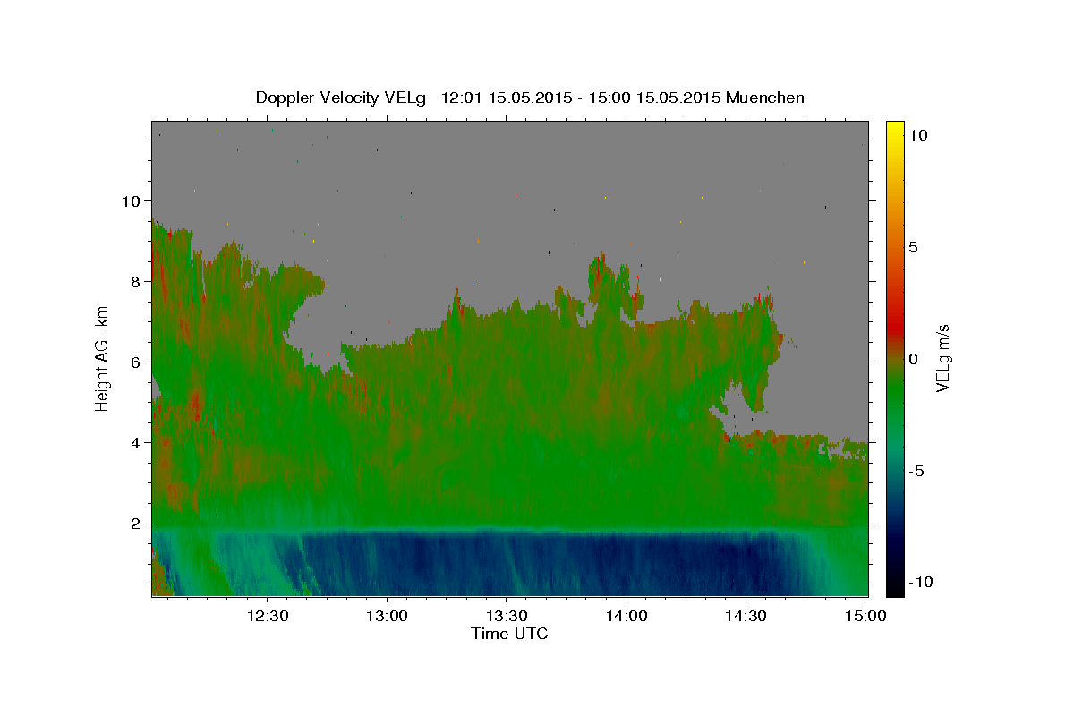Click the 'Time UTC' axis title
The image size is (1074, 716).
click(509, 634)
